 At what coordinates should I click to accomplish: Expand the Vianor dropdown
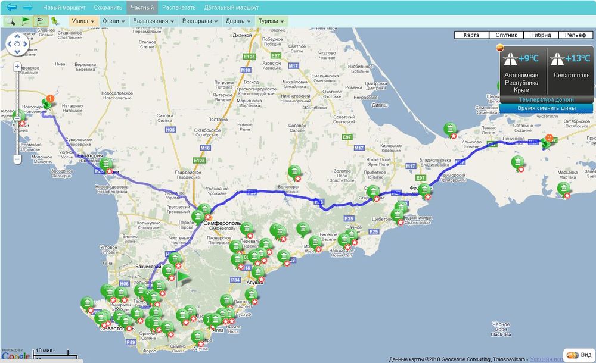pyautogui.click(x=83, y=21)
